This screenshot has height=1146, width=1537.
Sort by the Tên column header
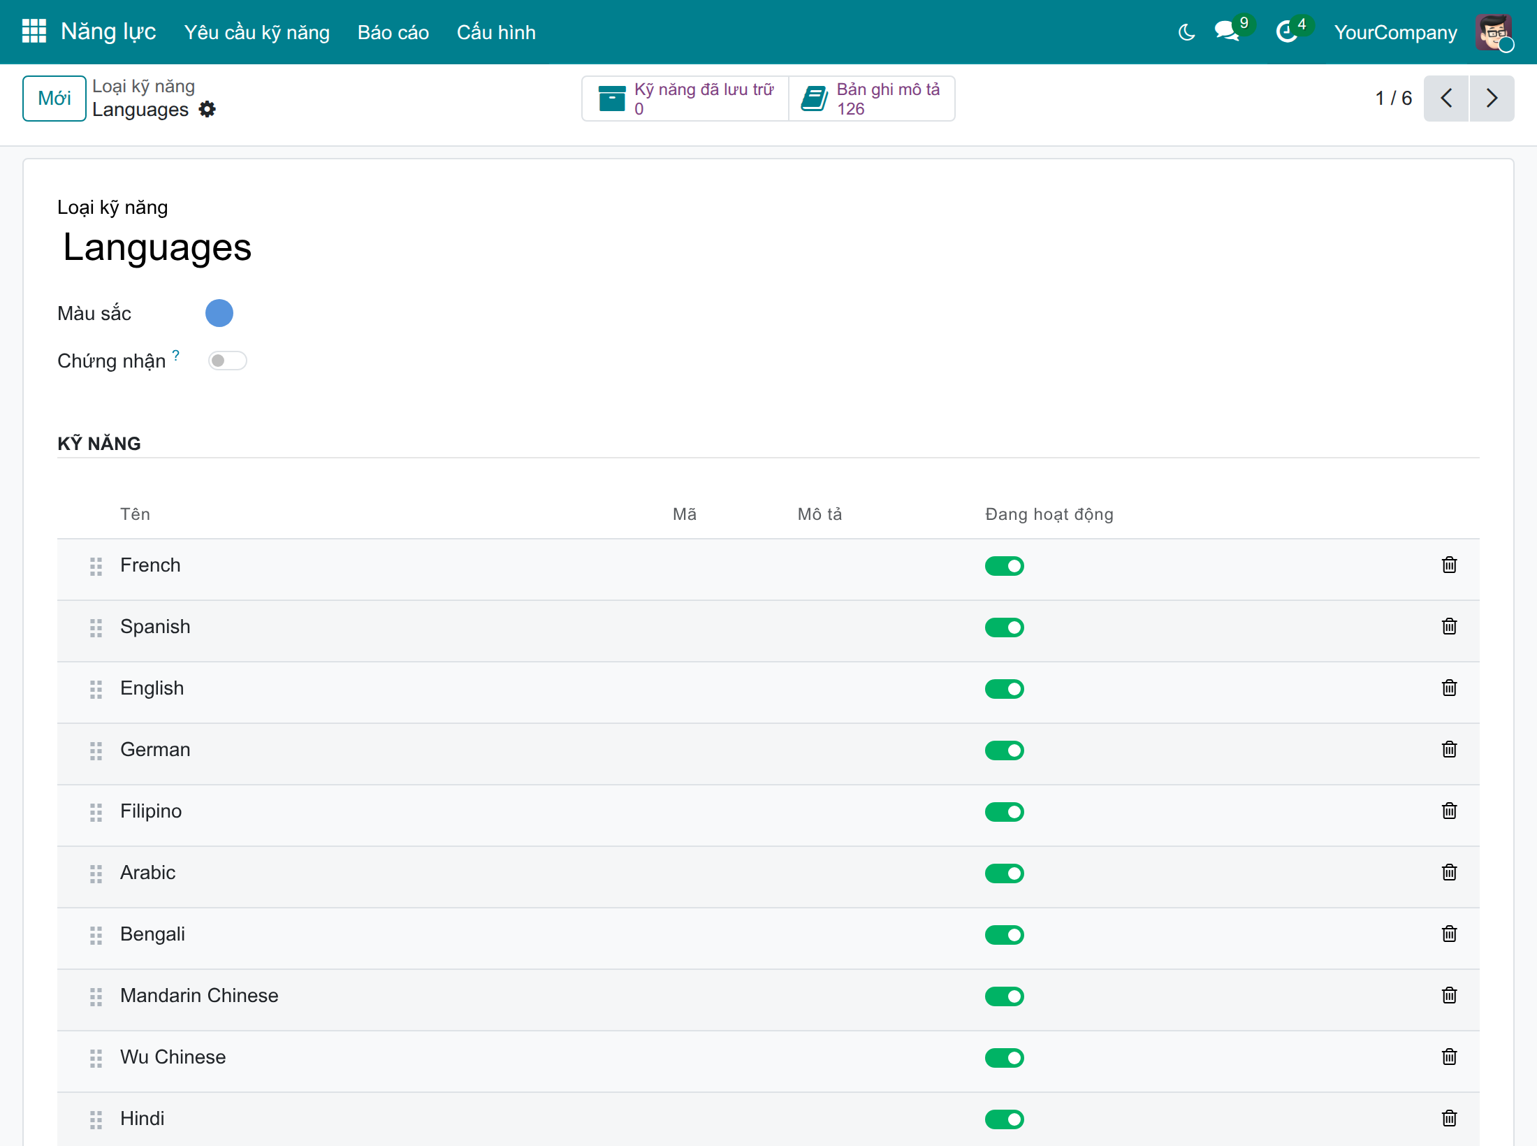pos(135,514)
